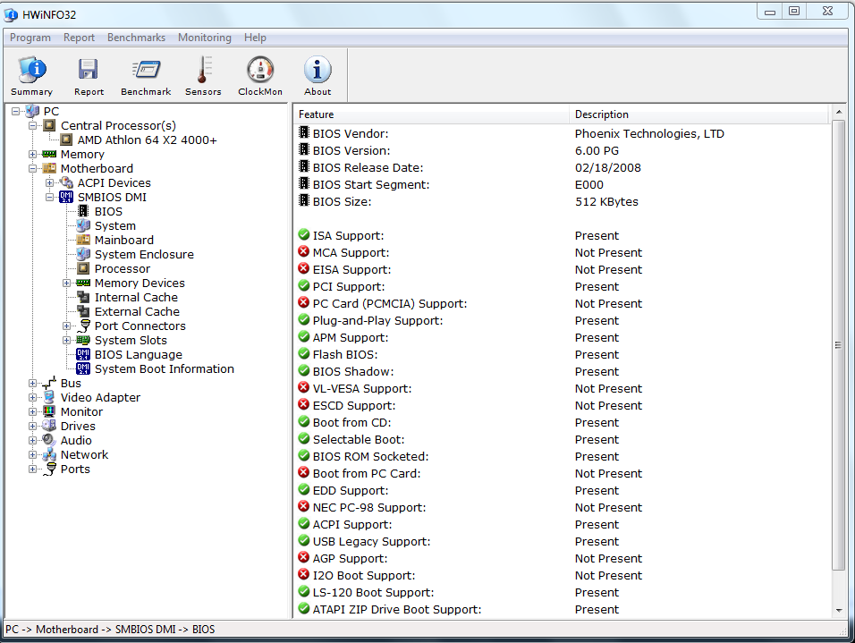
Task: Open the Benchmarks menu
Action: (x=136, y=38)
